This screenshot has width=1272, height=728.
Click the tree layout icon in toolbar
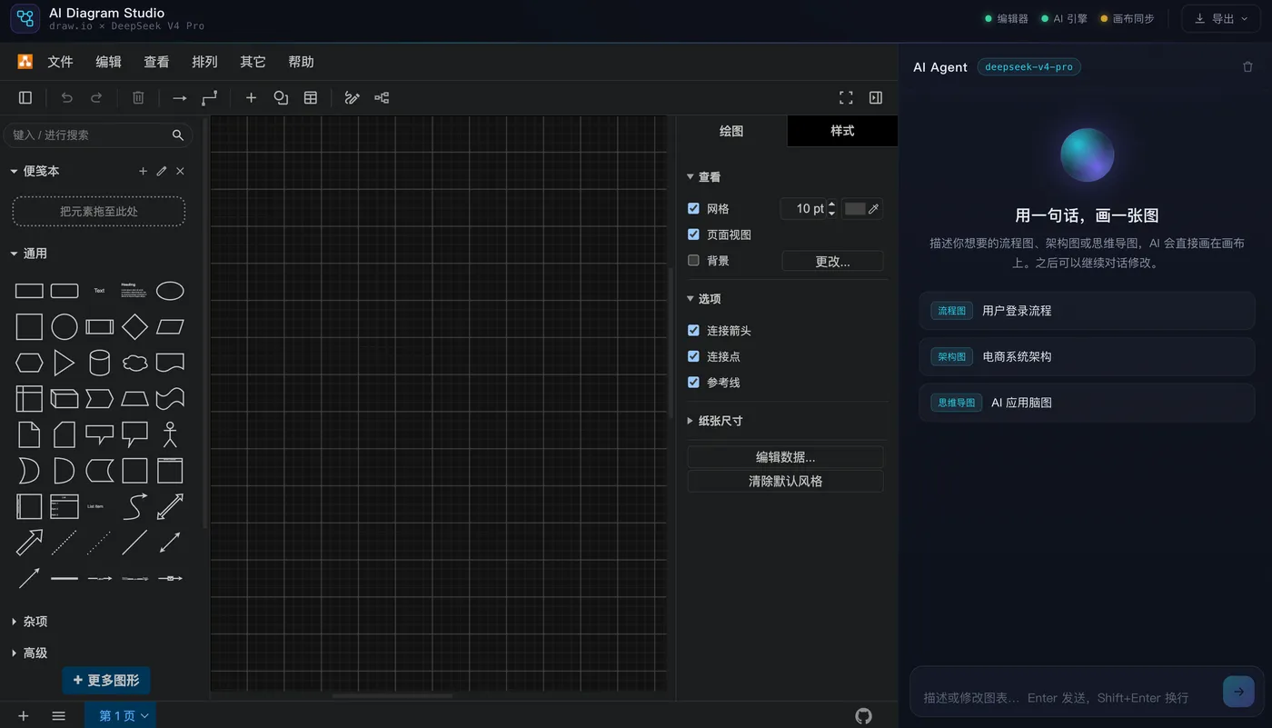click(382, 97)
